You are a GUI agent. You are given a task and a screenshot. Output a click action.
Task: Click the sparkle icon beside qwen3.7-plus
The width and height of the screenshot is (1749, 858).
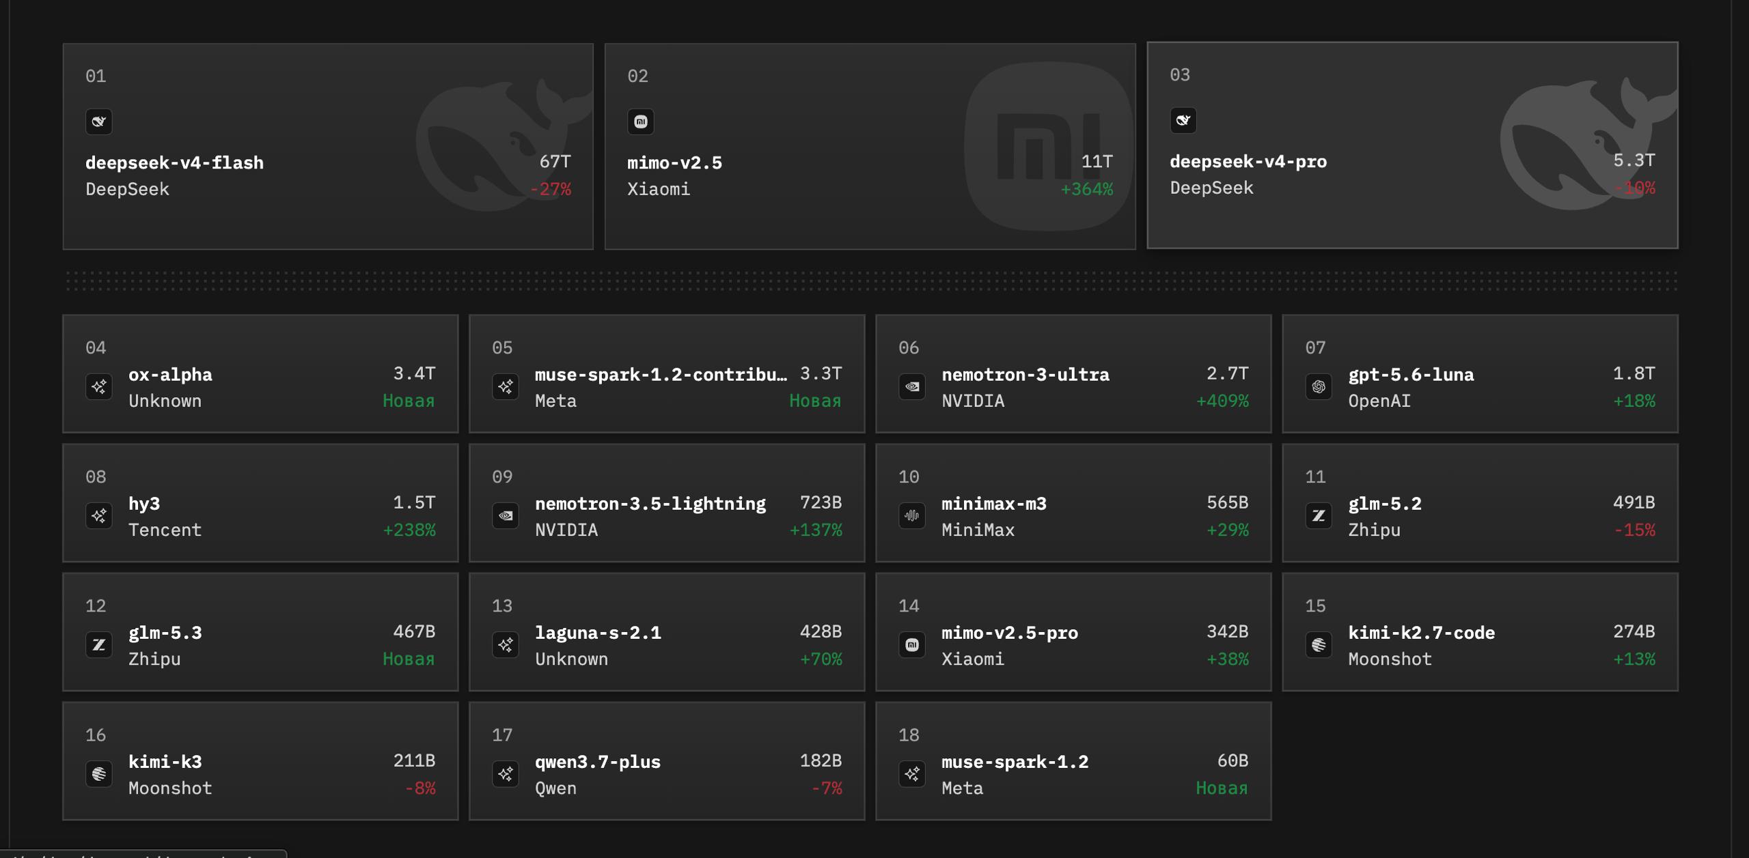pyautogui.click(x=506, y=774)
